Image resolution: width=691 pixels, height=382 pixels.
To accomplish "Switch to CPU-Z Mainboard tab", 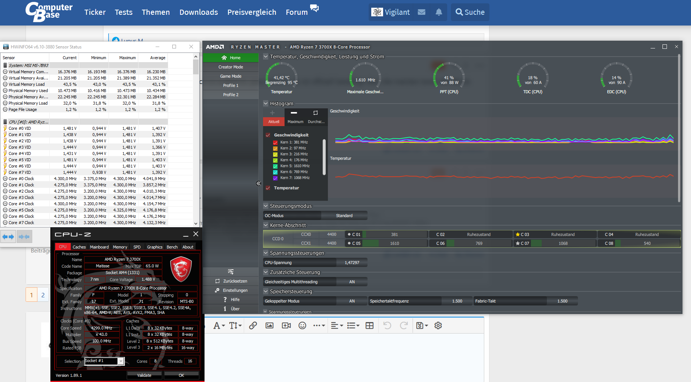I will 99,247.
